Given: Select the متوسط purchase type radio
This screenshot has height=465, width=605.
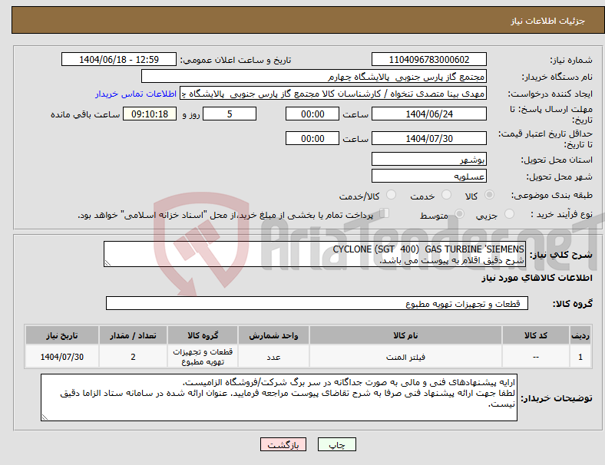Looking at the screenshot, I should (459, 213).
